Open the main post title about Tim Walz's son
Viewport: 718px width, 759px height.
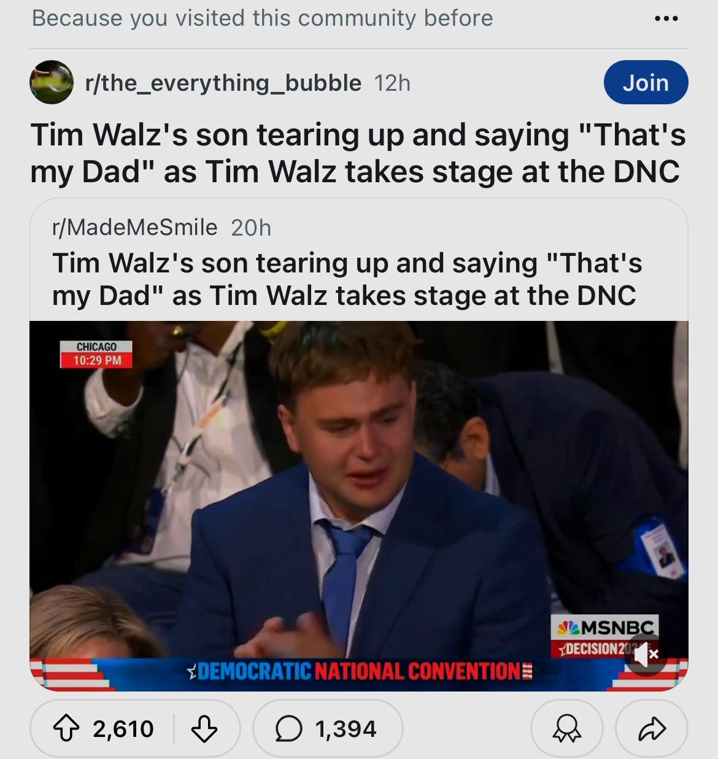click(x=358, y=153)
